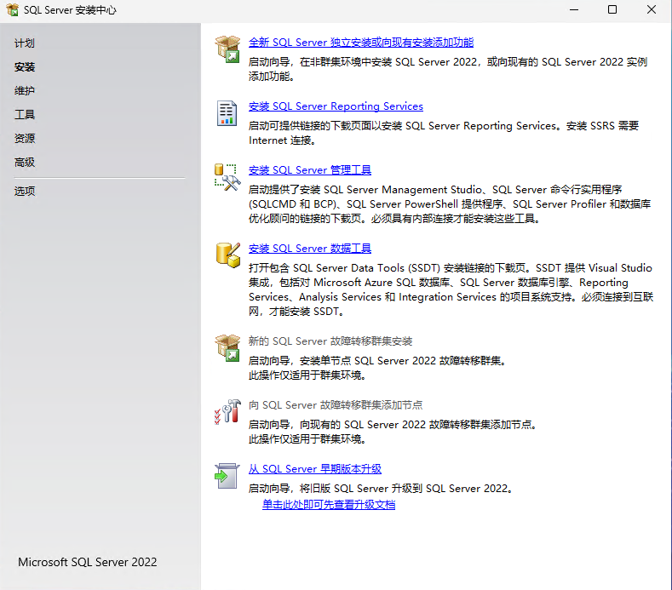Click the 故障转移群集添加节点 hammer icon
The width and height of the screenshot is (672, 590).
(227, 412)
